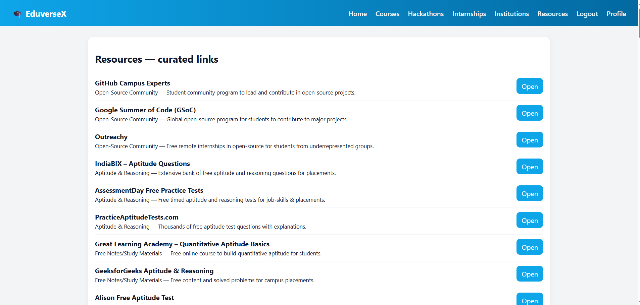Click the EduverseX graduation cap logo icon

tap(17, 14)
